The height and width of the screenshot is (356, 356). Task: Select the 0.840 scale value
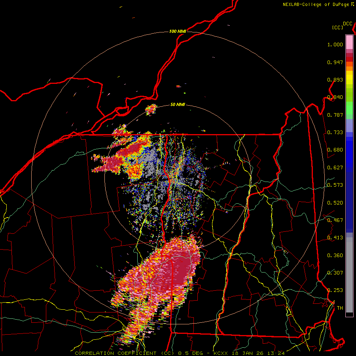pyautogui.click(x=335, y=97)
